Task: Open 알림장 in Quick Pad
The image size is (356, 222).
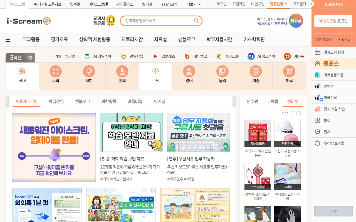Action: click(x=334, y=86)
